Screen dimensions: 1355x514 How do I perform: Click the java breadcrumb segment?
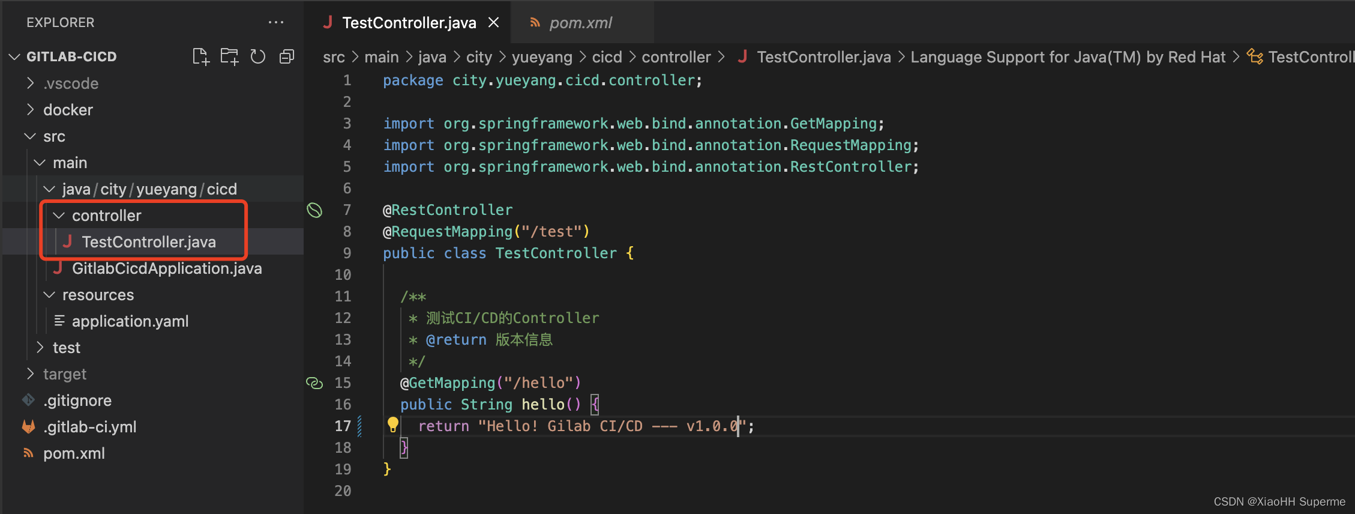[x=432, y=57]
